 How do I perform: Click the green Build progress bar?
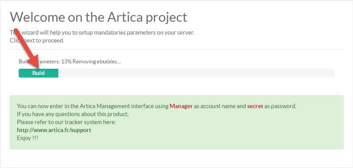[38, 73]
